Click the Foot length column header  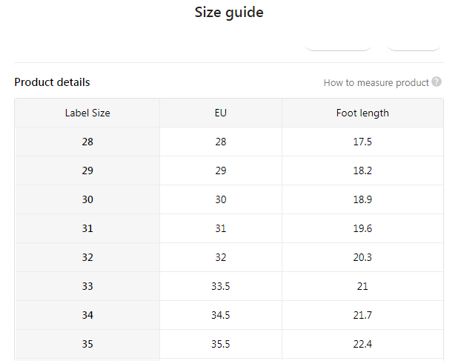362,113
